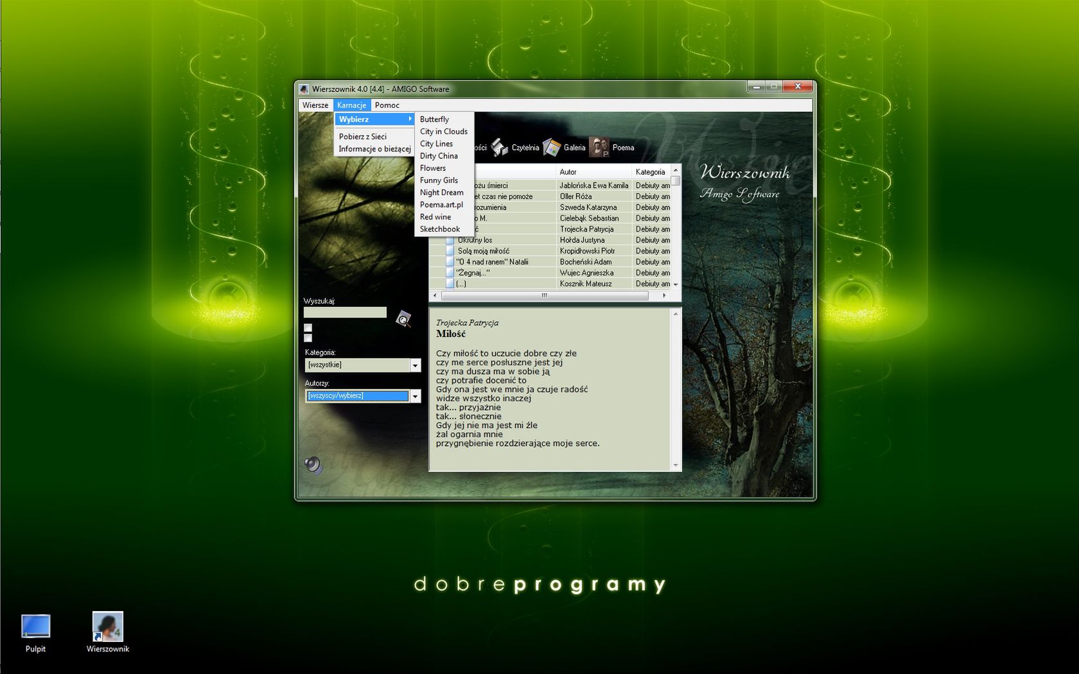Open the Pomoc menu
The height and width of the screenshot is (674, 1079).
(x=387, y=105)
